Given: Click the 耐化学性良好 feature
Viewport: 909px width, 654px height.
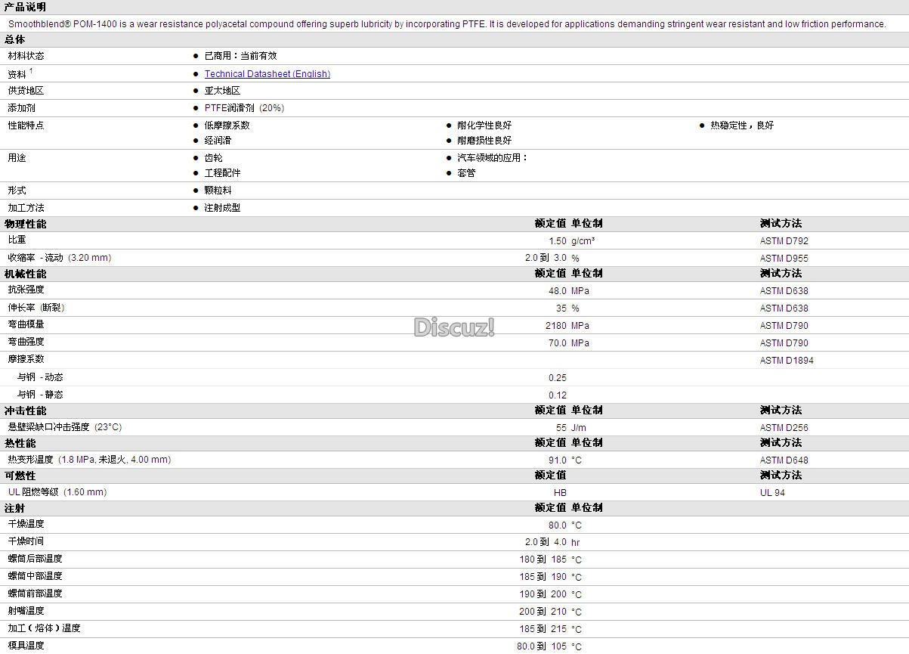Looking at the screenshot, I should coord(484,126).
